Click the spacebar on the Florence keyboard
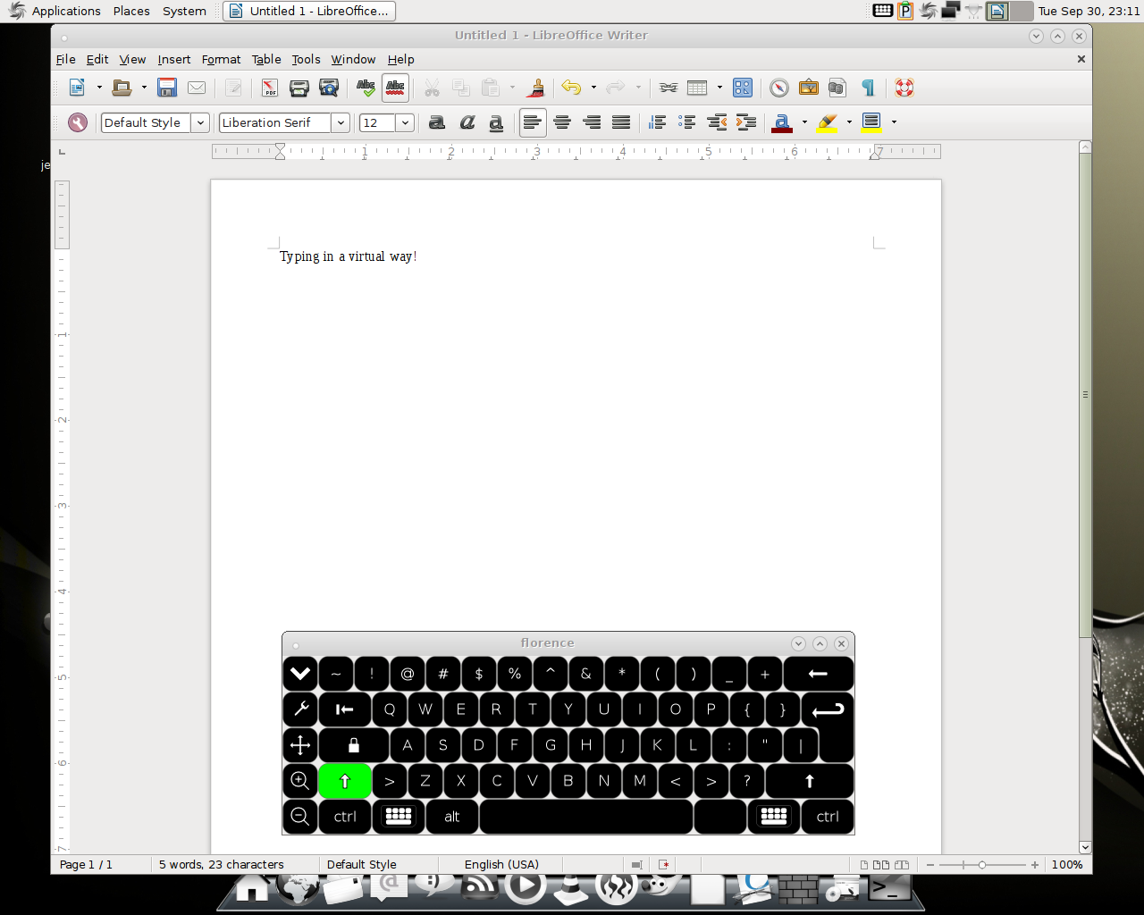1144x915 pixels. tap(586, 817)
